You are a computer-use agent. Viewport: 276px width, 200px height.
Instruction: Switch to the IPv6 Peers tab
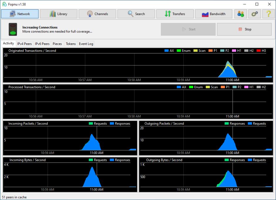pos(42,44)
